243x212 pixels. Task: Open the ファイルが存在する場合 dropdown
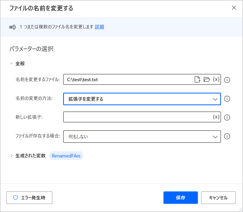(142, 137)
